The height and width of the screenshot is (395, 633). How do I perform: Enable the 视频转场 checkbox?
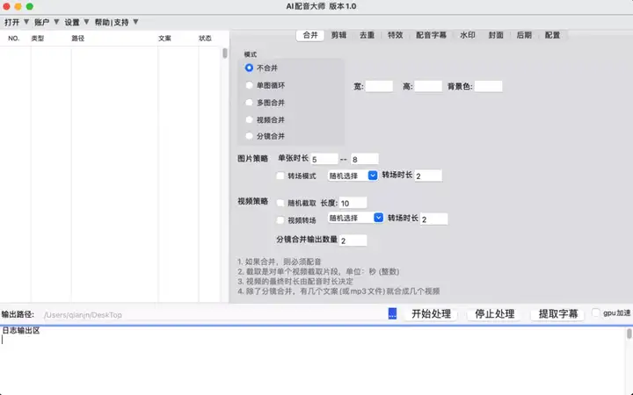280,220
